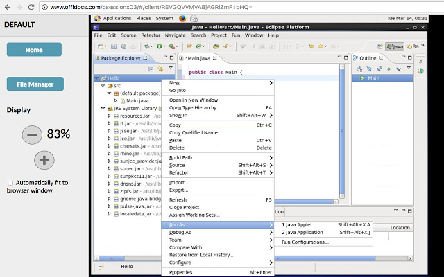The width and height of the screenshot is (444, 277).
Task: Click the minus button to decrease display zoom
Action: pyautogui.click(x=32, y=135)
